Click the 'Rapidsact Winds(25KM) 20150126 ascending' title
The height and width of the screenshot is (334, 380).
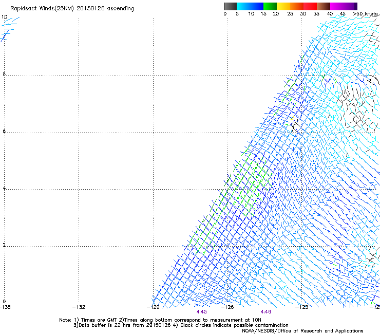pos(72,9)
